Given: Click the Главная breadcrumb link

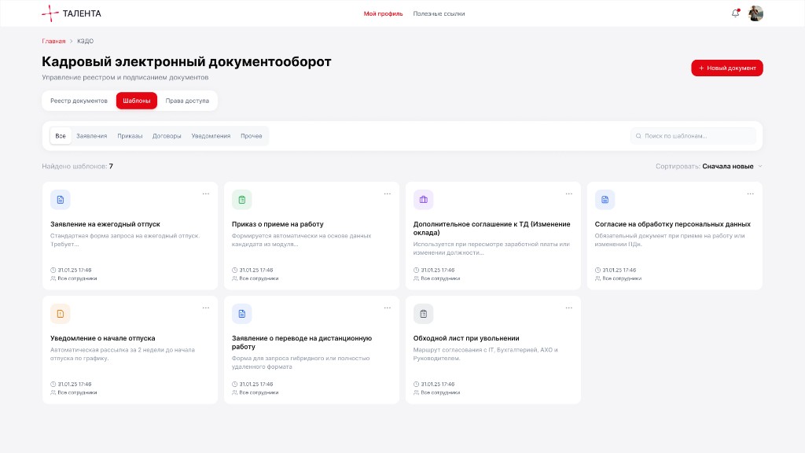Looking at the screenshot, I should pos(54,41).
